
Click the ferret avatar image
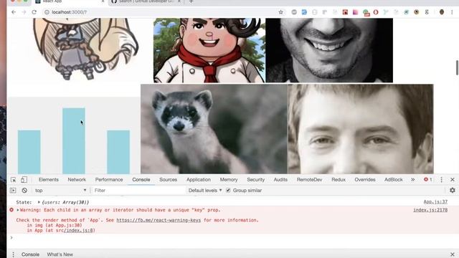click(x=214, y=129)
